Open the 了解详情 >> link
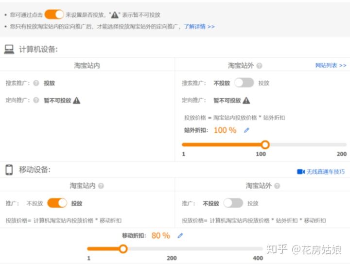This screenshot has height=264, width=350. (x=199, y=27)
